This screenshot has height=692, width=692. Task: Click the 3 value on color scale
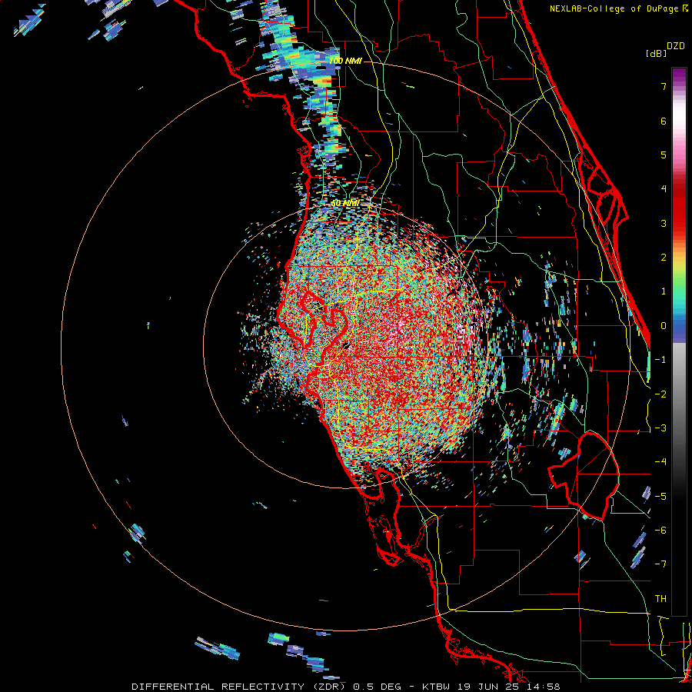(664, 223)
